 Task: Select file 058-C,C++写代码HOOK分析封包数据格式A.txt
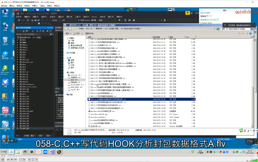[107, 108]
